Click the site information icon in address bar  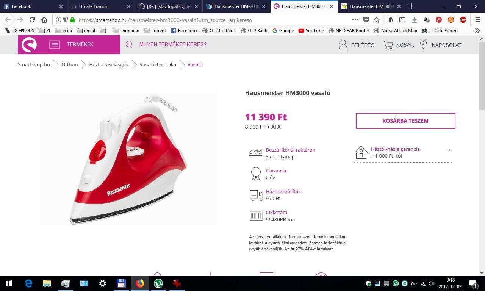click(58, 20)
